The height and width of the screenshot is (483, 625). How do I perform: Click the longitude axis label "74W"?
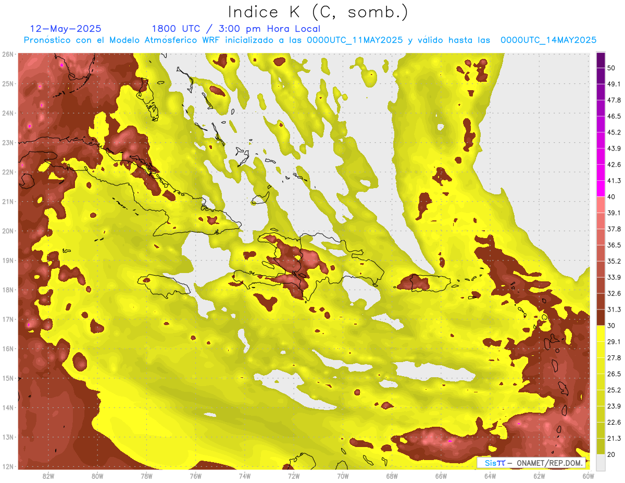pyautogui.click(x=244, y=476)
